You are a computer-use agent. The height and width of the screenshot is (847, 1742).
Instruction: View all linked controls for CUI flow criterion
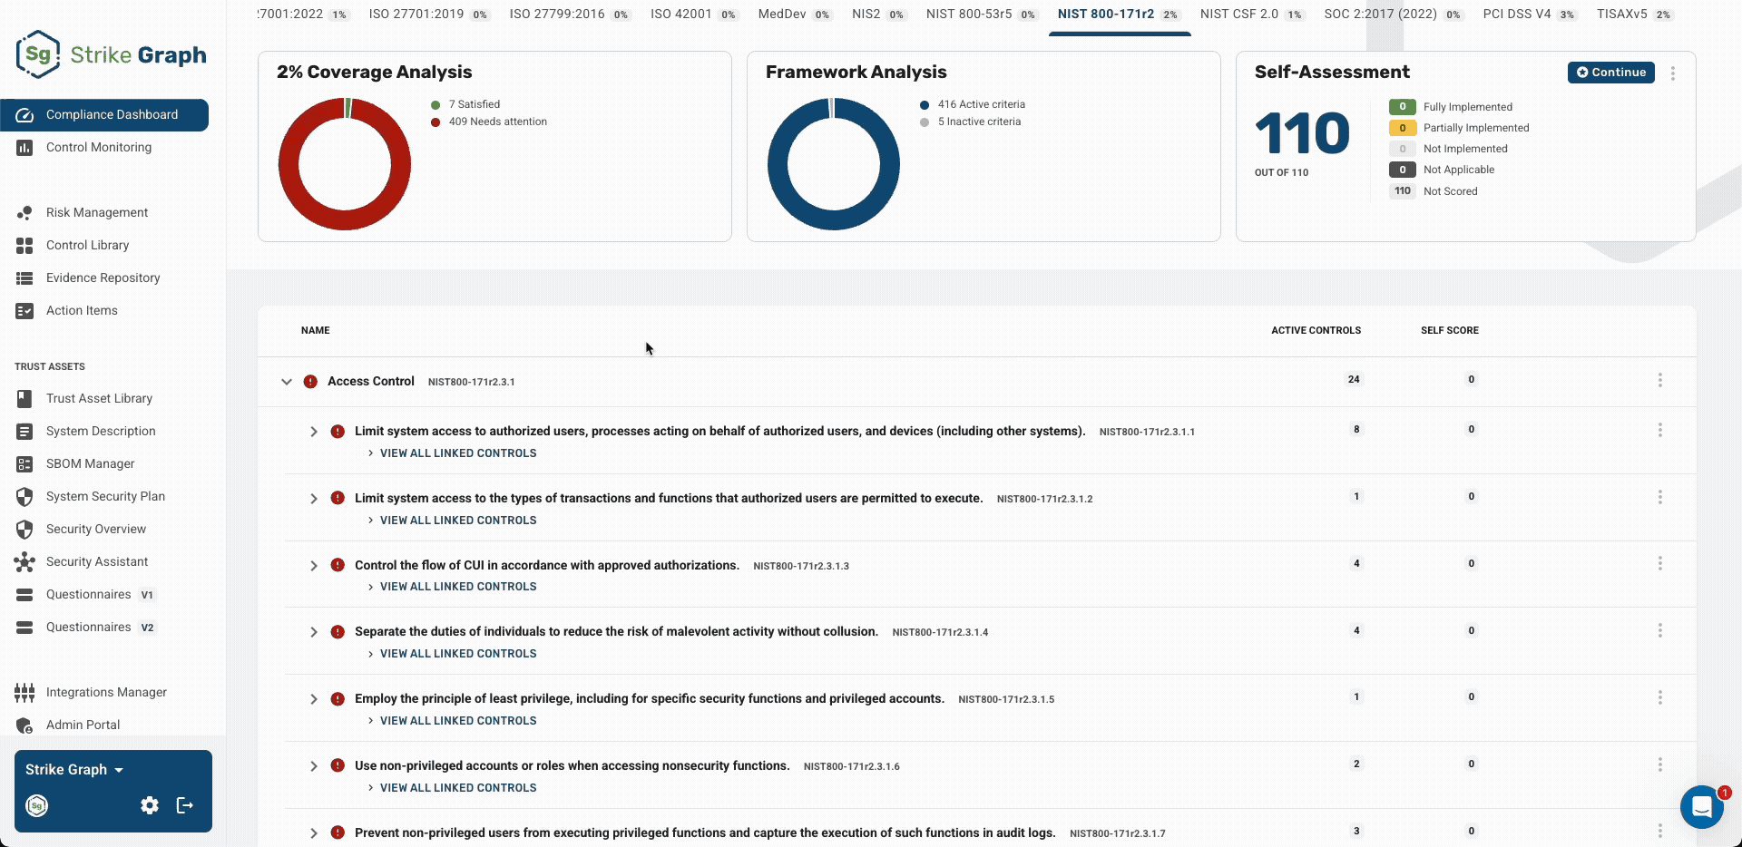452,587
